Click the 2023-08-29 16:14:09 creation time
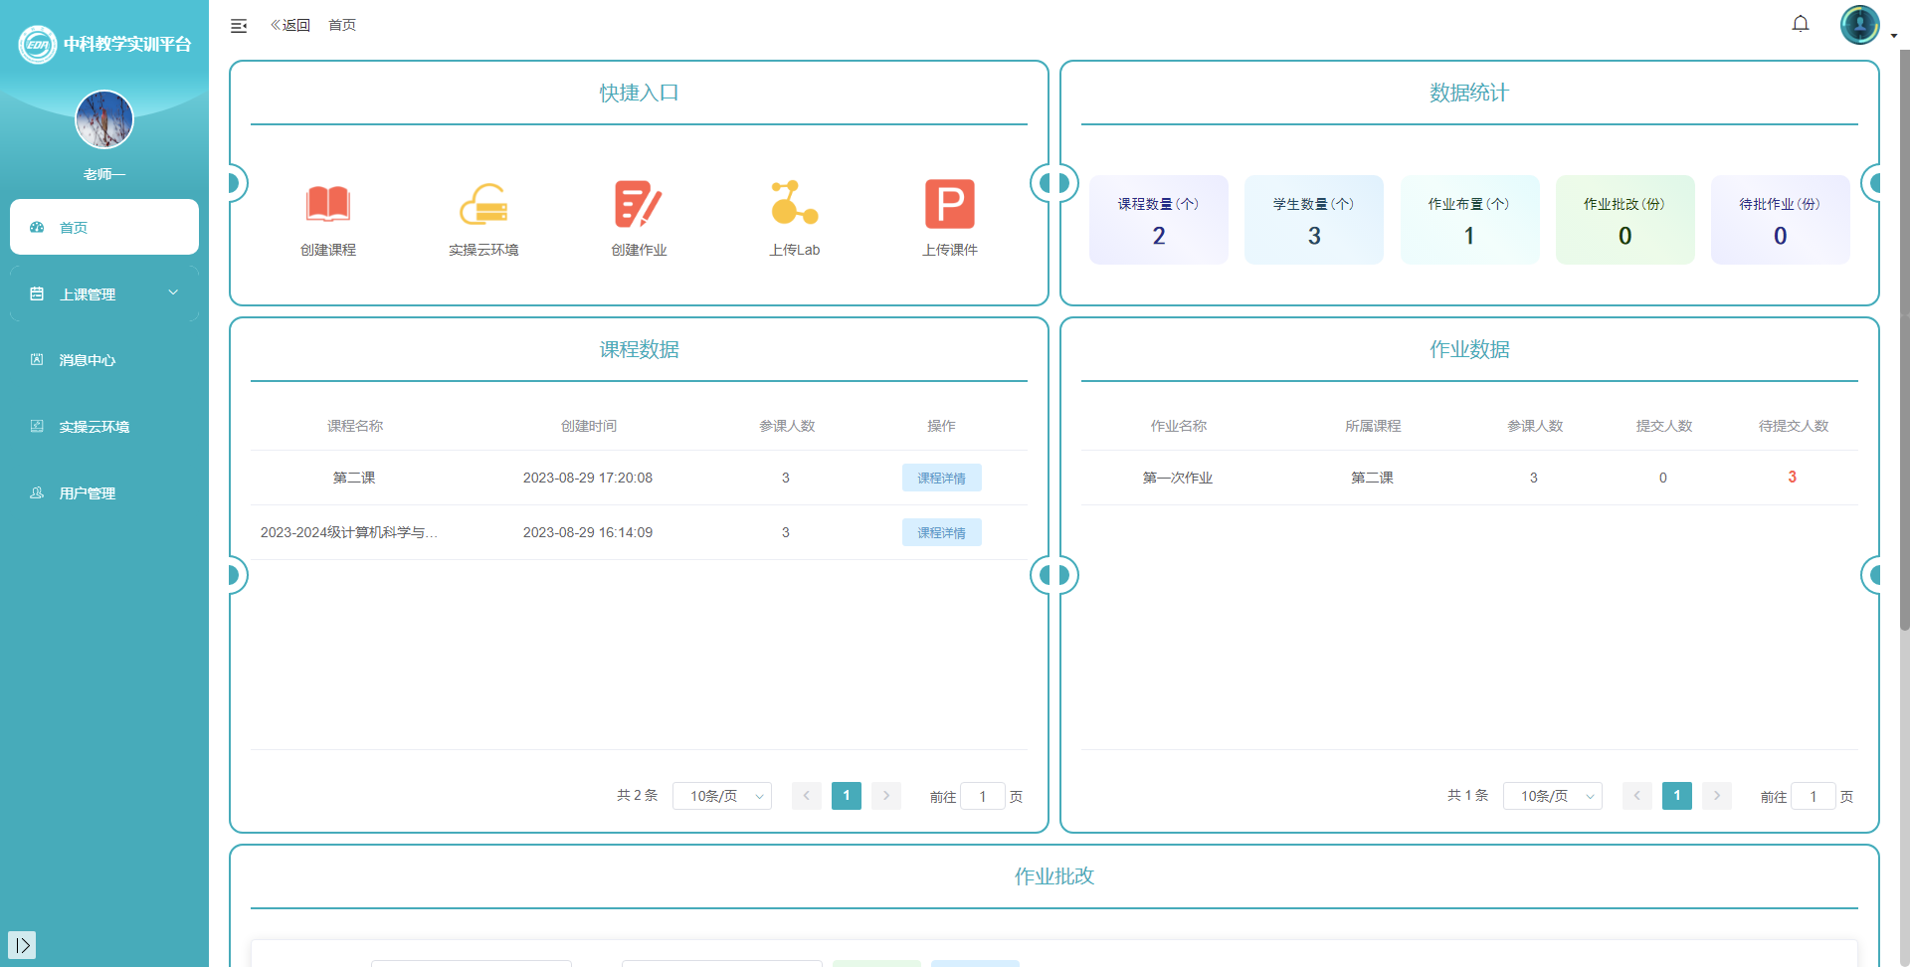 pyautogui.click(x=588, y=532)
